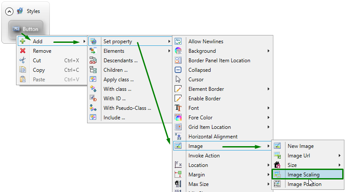Screen dimensions: 347x192
Task: Collapse the Styles panel chevron
Action: click(x=9, y=11)
